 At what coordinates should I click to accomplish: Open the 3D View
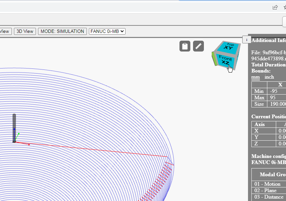pyautogui.click(x=25, y=31)
